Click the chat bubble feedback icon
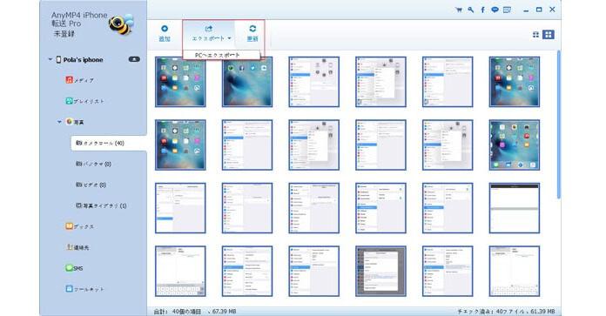Screen dimensions: 606x316 pyautogui.click(x=495, y=10)
